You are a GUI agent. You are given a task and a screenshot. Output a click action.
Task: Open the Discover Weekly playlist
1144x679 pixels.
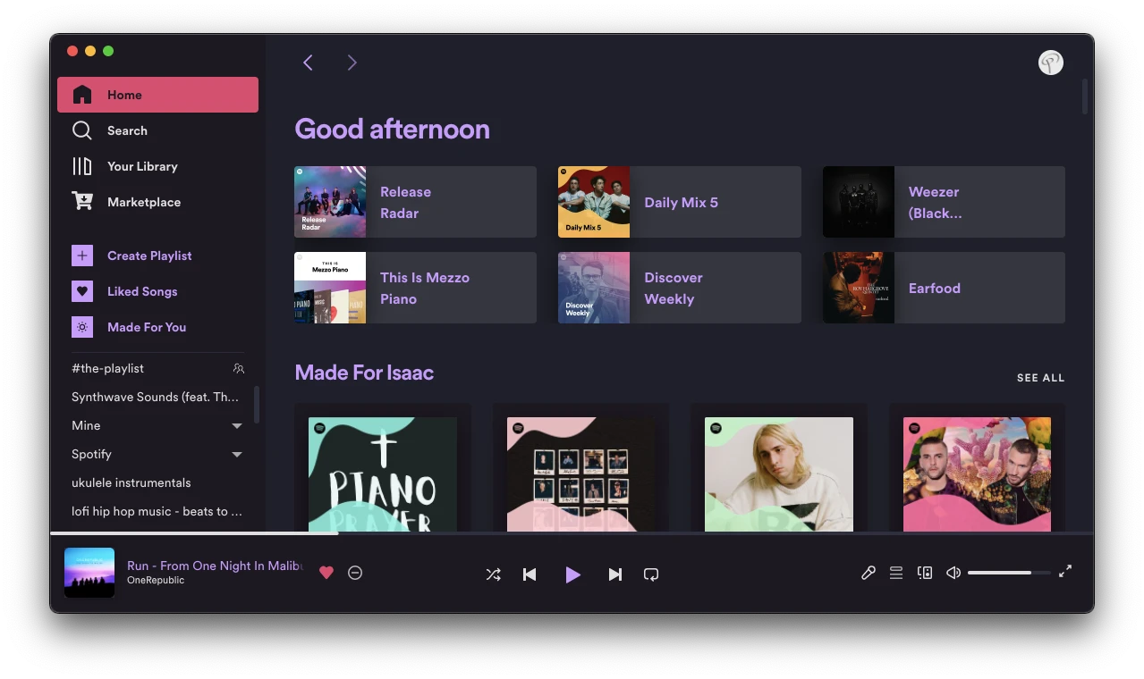tap(678, 288)
